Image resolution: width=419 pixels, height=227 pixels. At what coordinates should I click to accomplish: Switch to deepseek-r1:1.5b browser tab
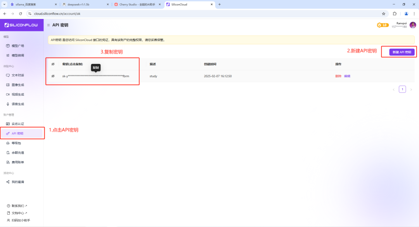pyautogui.click(x=85, y=5)
